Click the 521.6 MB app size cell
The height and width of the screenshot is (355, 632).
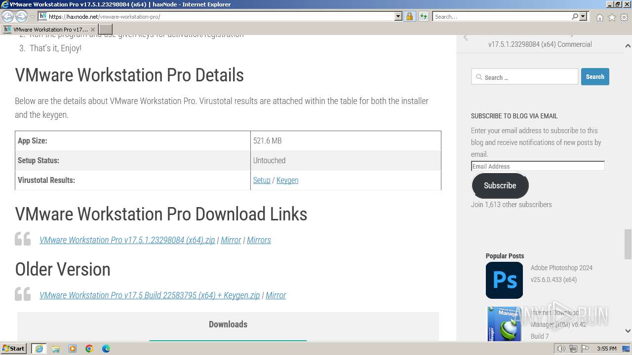pyautogui.click(x=346, y=141)
